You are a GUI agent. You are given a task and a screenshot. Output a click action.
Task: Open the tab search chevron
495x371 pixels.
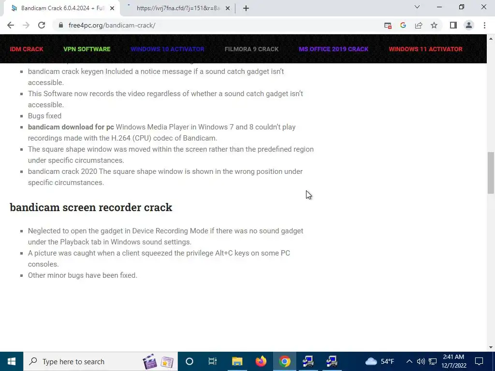(417, 7)
